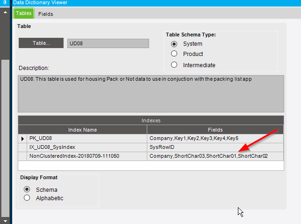Click the Index Name column header
The image size is (301, 224).
[x=83, y=130]
